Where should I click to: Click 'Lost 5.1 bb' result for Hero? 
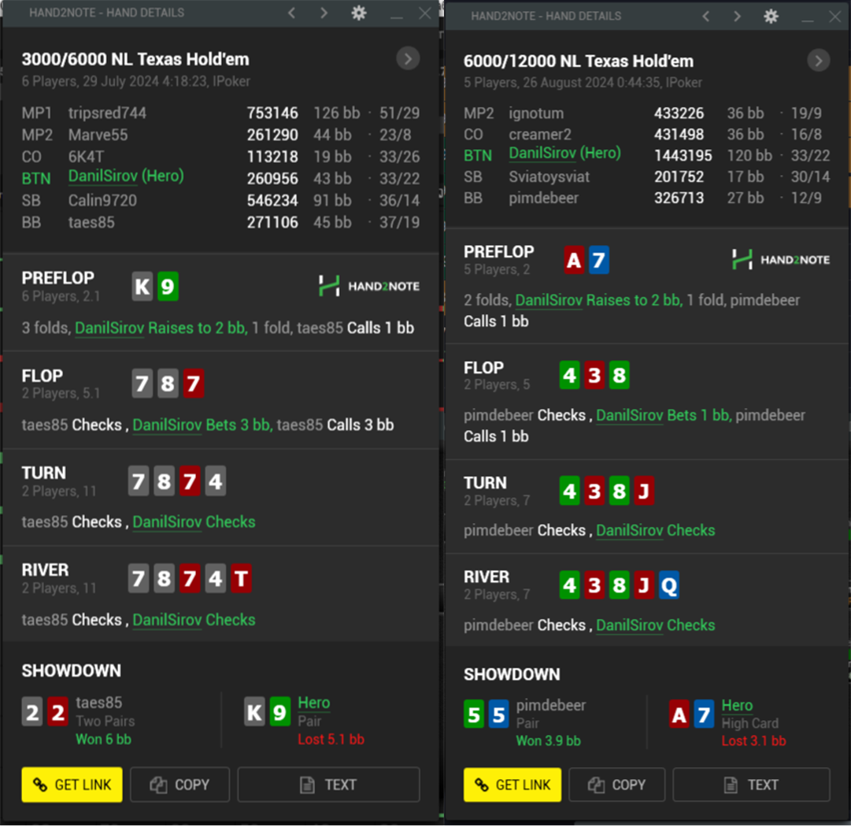point(331,740)
